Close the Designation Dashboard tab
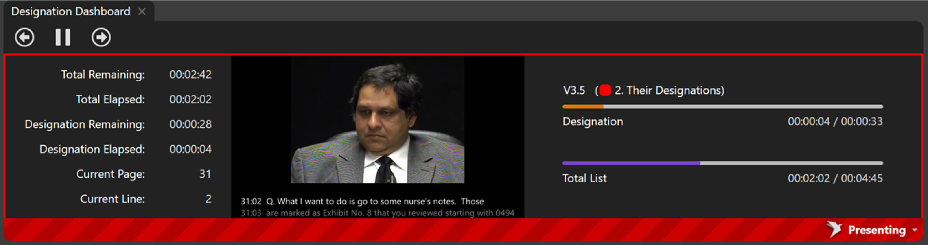The height and width of the screenshot is (245, 928). pyautogui.click(x=142, y=11)
